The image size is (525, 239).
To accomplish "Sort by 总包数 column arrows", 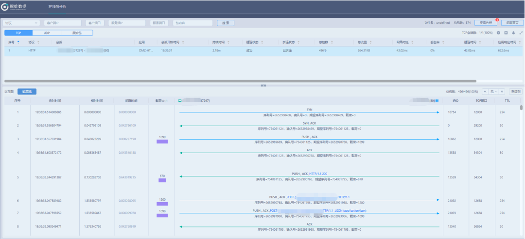I will 332,42.
